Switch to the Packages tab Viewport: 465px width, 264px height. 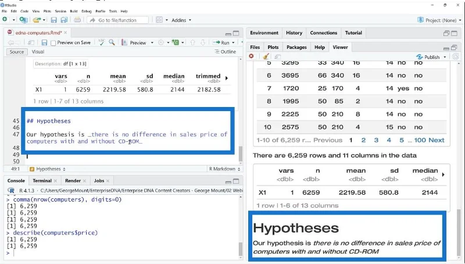[296, 47]
